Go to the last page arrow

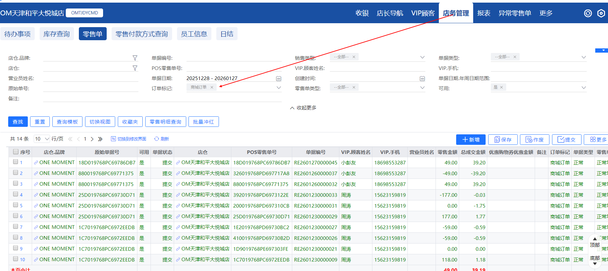click(100, 139)
